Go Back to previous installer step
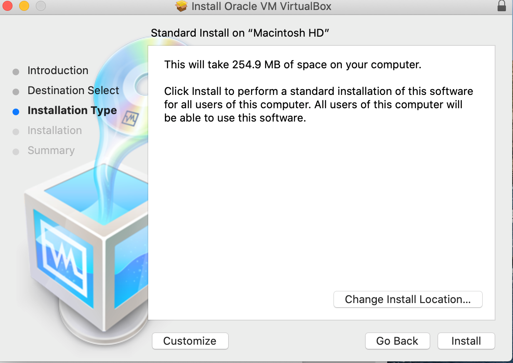 click(x=397, y=341)
